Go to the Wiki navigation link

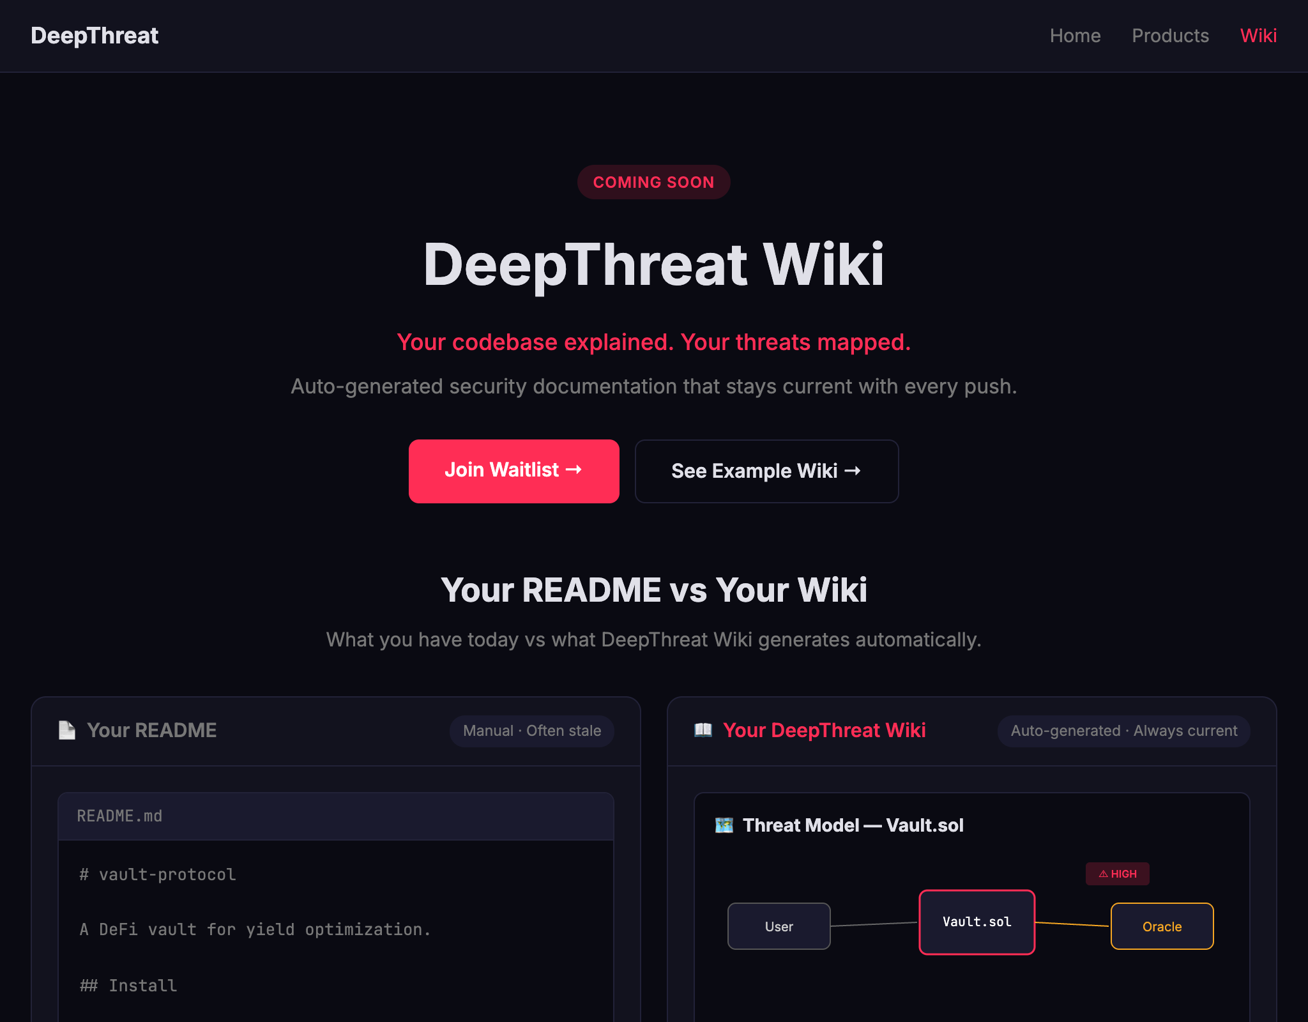pos(1258,36)
